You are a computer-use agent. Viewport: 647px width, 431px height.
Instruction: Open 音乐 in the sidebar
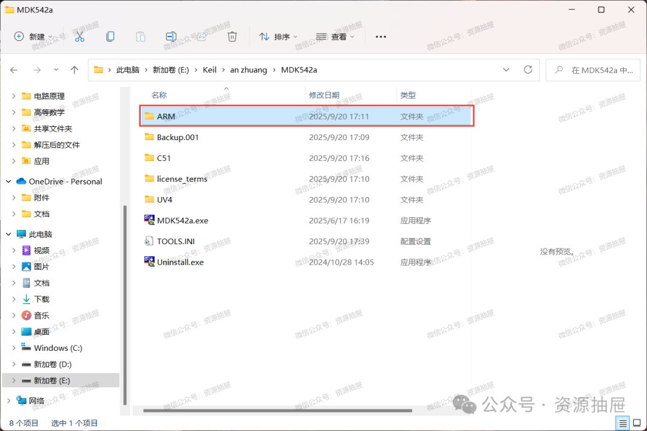point(41,315)
